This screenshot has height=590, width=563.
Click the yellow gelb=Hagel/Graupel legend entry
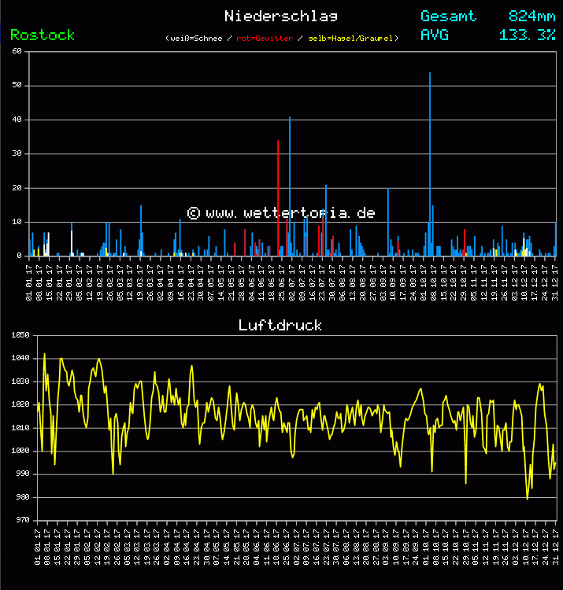click(x=352, y=39)
